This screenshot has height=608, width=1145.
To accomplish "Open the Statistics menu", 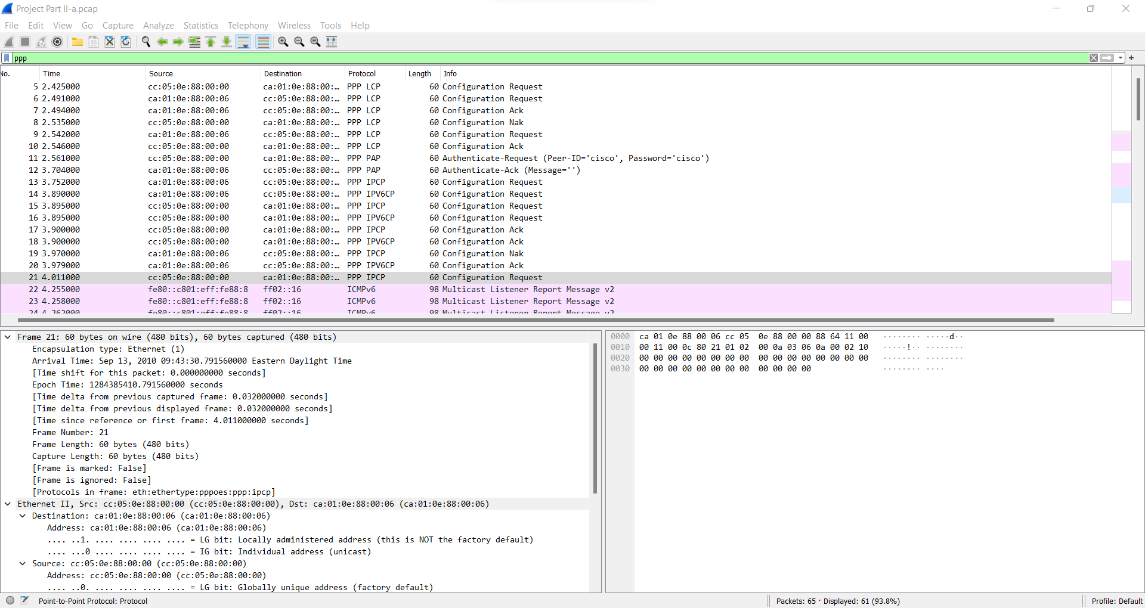I will [200, 25].
